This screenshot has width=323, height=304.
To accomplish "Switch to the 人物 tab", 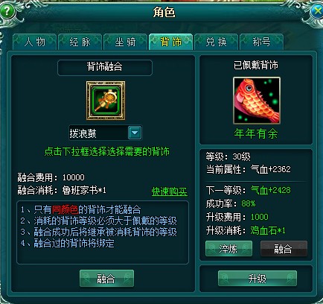I will point(35,42).
